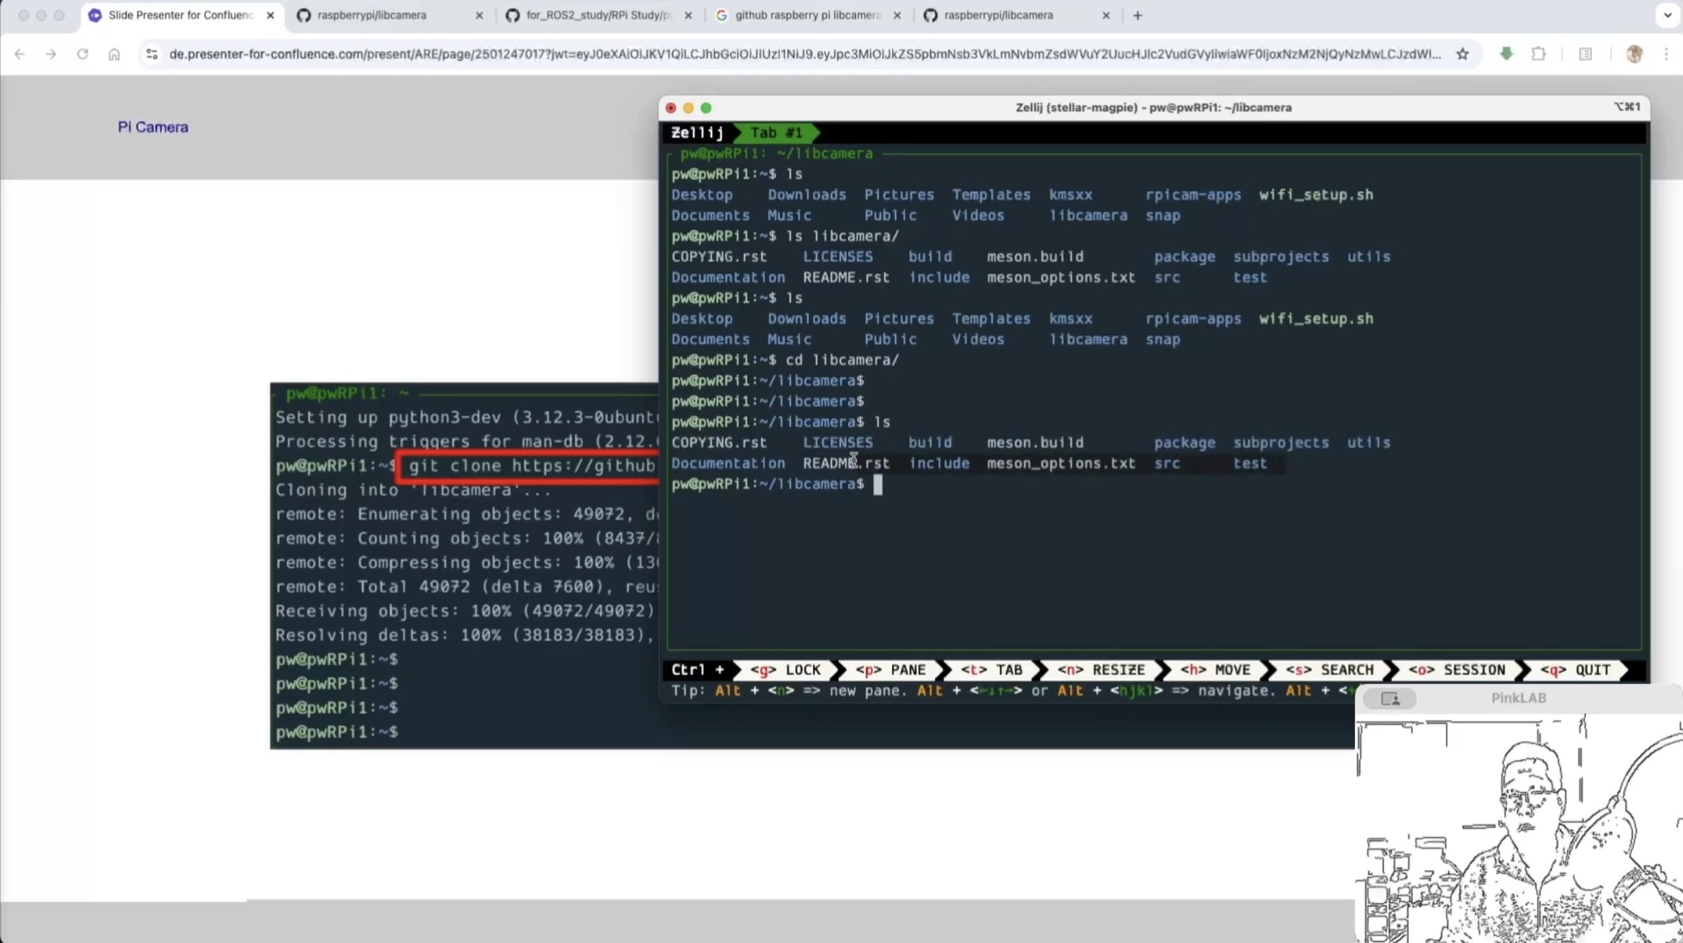Toggle the browser side panel icon
Screen dimensions: 1683x943
pyautogui.click(x=1586, y=54)
